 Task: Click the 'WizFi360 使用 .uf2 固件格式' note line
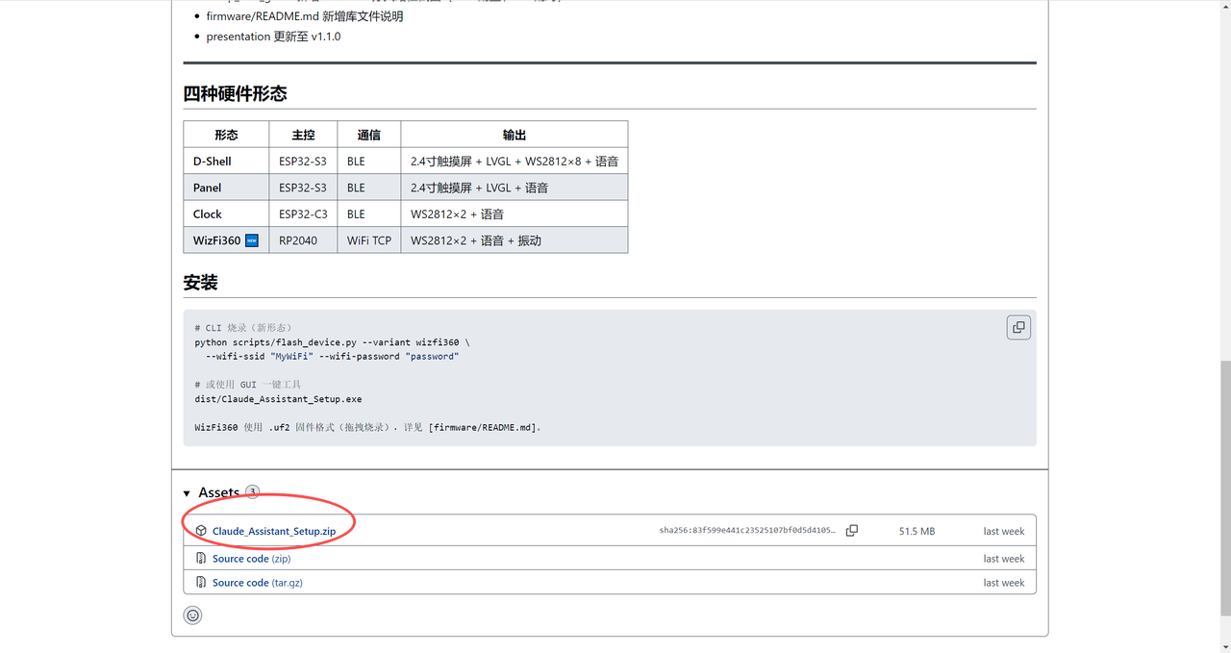(367, 427)
